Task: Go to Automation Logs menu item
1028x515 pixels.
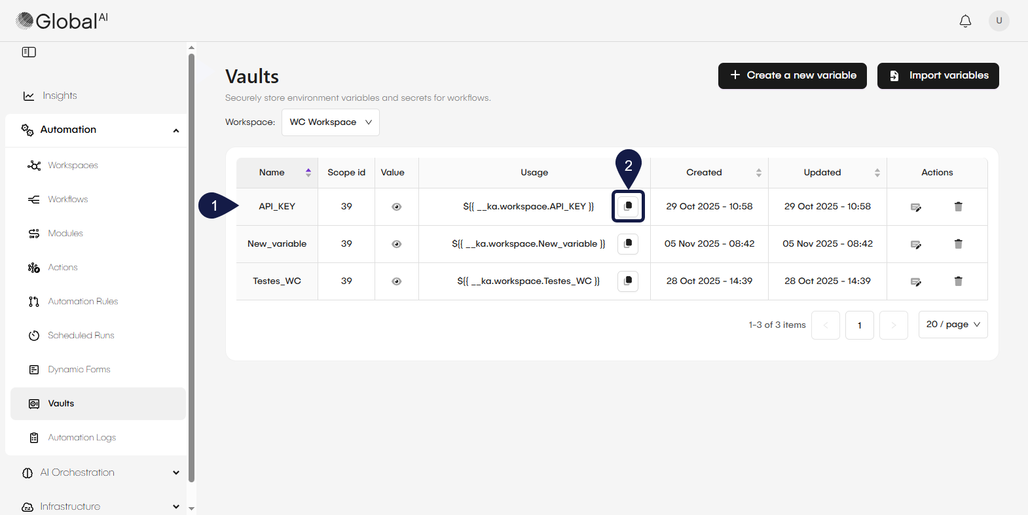Action: coord(81,438)
